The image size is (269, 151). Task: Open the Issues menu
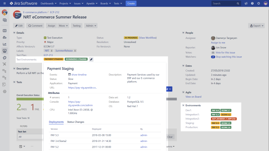(x=79, y=3)
